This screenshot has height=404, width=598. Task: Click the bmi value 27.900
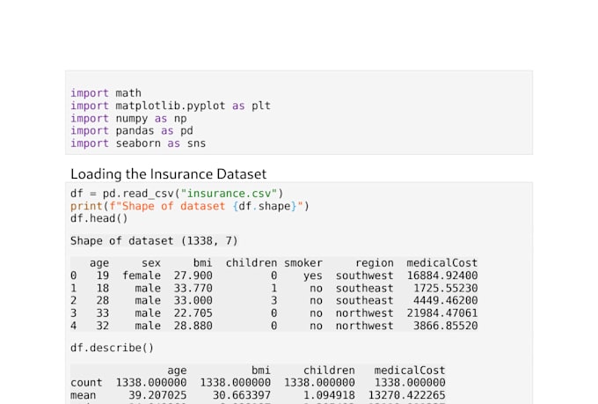point(193,275)
